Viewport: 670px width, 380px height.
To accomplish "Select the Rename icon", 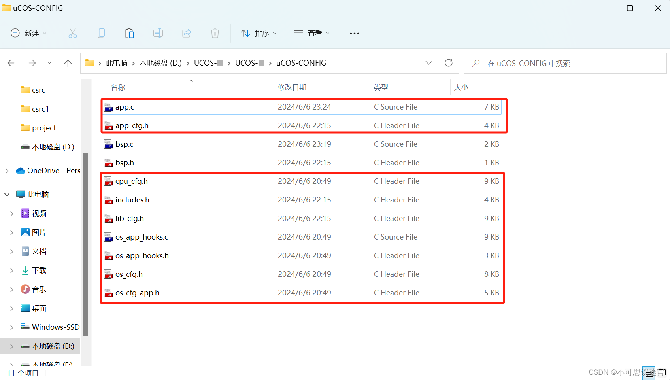I will point(158,33).
